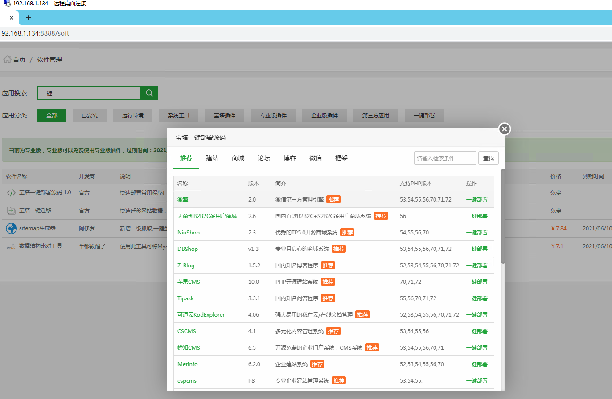
Task: Close the 宝塔一键部署源码 dialog
Action: pyautogui.click(x=504, y=129)
